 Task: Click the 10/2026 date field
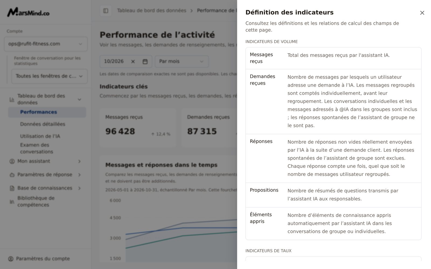[x=126, y=62]
